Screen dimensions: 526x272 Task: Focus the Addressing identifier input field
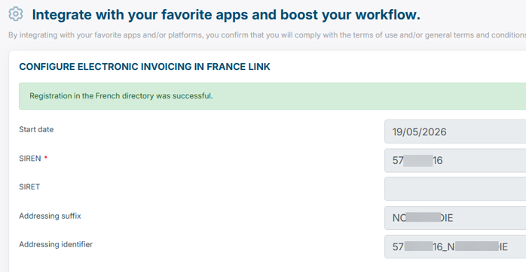[455, 246]
